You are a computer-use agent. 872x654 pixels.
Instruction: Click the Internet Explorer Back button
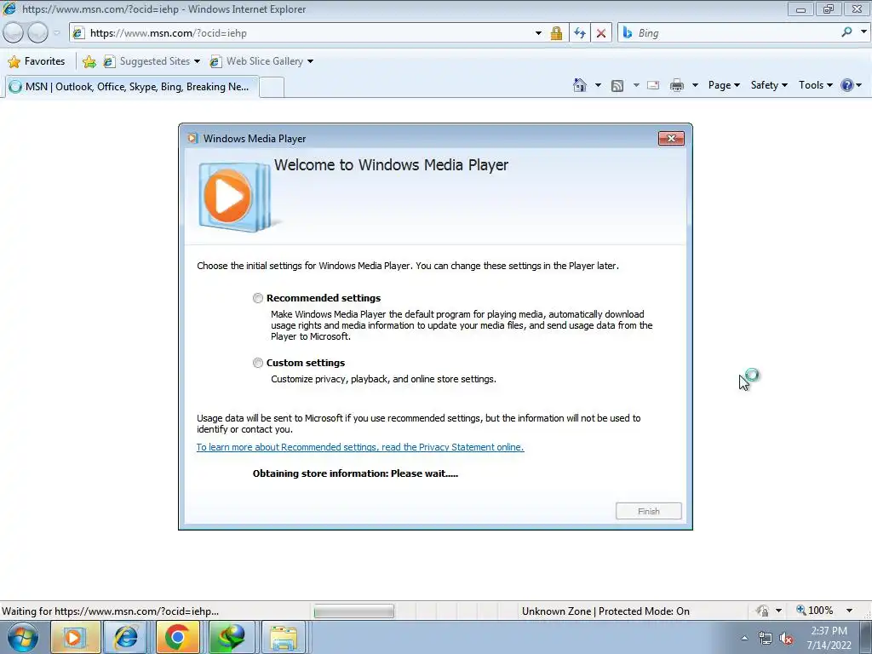point(14,33)
